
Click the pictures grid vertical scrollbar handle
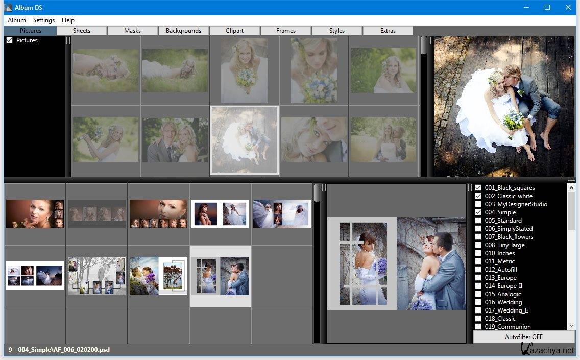(423, 45)
